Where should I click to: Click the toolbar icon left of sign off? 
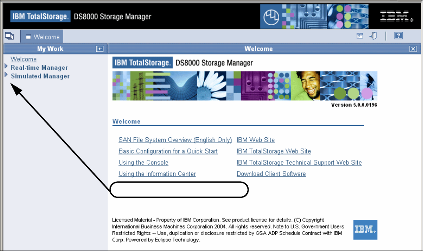[x=359, y=36]
